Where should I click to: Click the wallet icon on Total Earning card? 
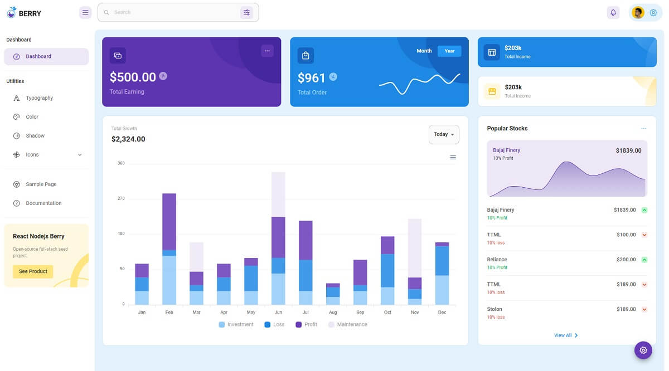point(118,56)
